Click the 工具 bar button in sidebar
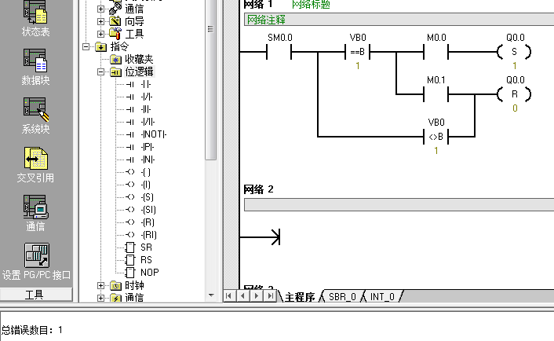This screenshot has height=341, width=554. [35, 295]
